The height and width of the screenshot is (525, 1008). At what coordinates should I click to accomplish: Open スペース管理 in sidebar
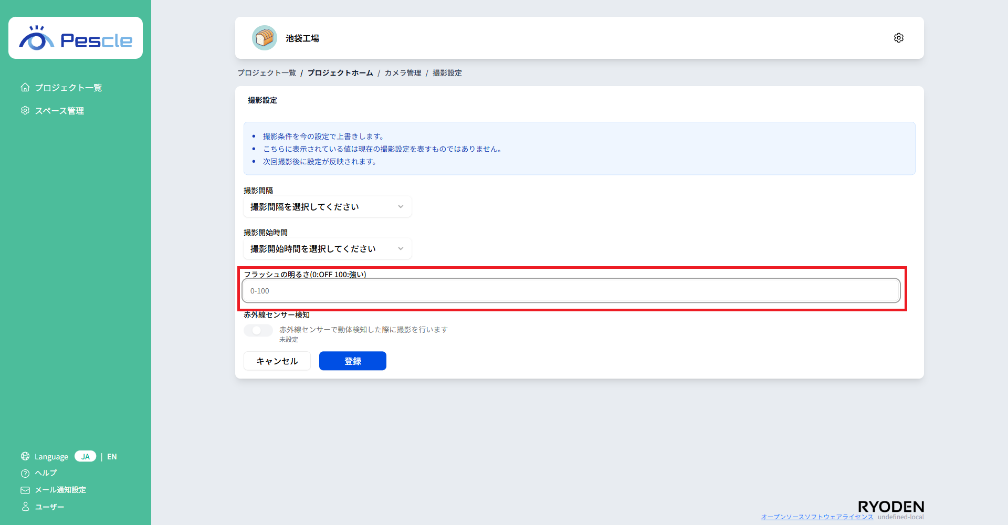pyautogui.click(x=59, y=111)
